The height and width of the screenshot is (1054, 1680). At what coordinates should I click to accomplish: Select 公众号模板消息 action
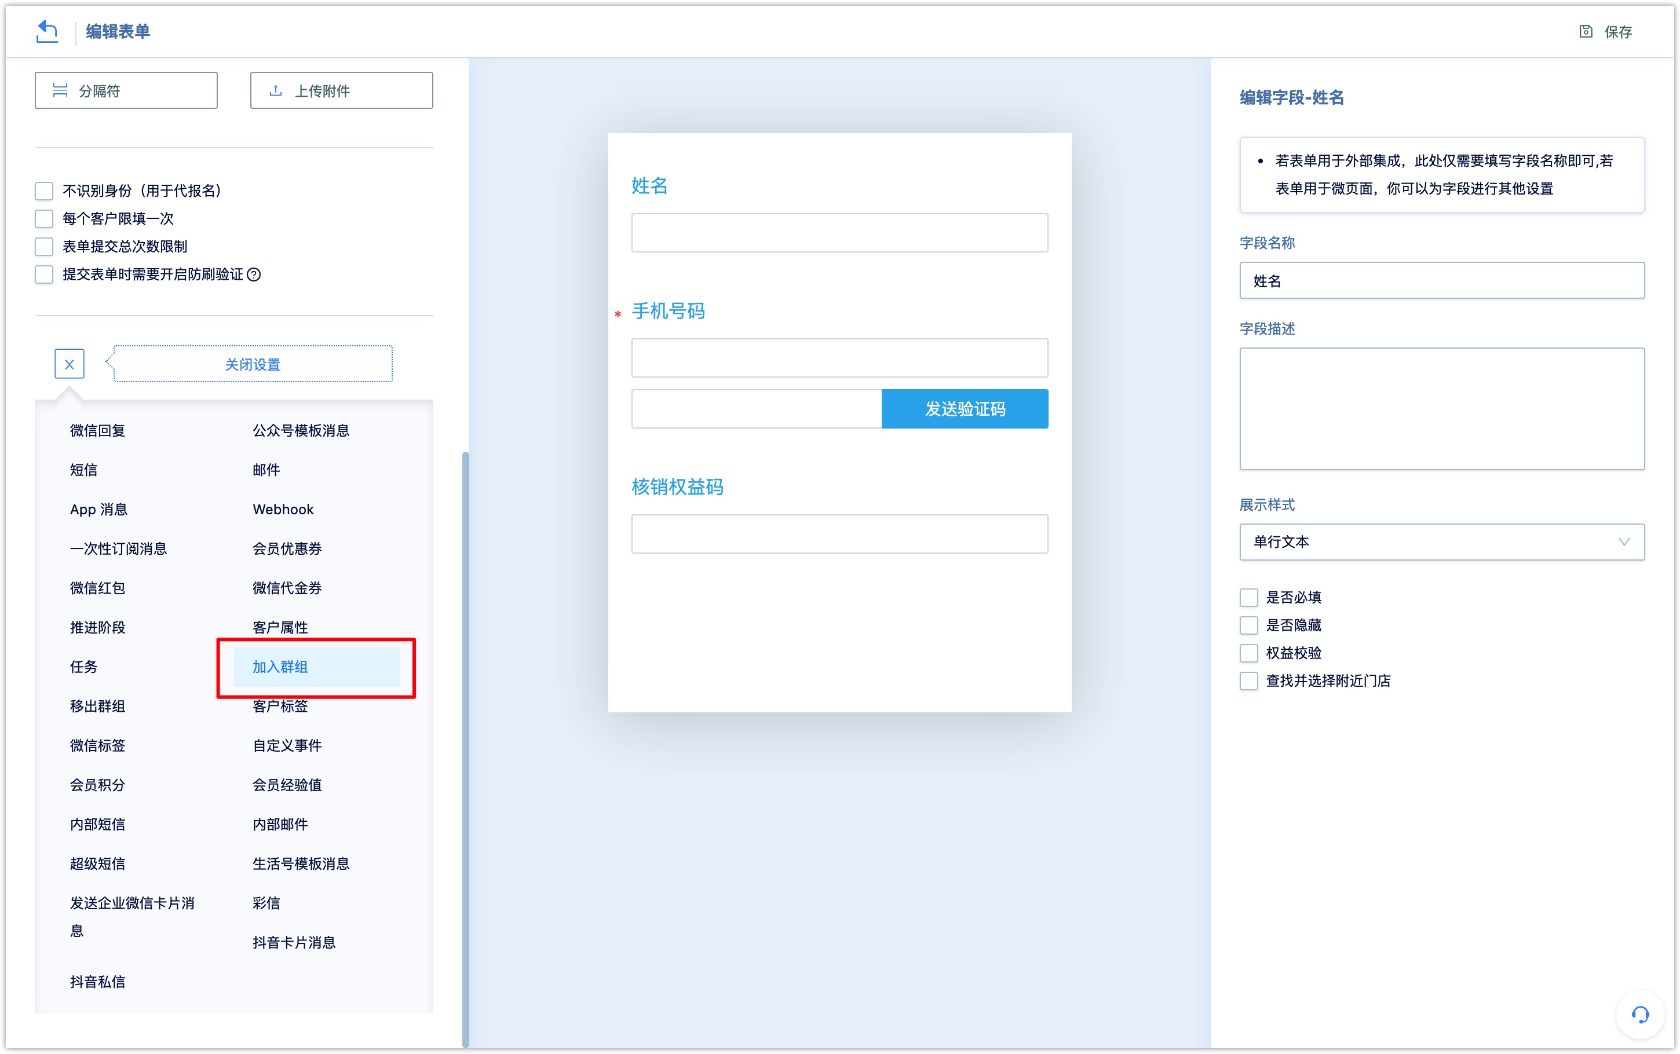pyautogui.click(x=301, y=431)
